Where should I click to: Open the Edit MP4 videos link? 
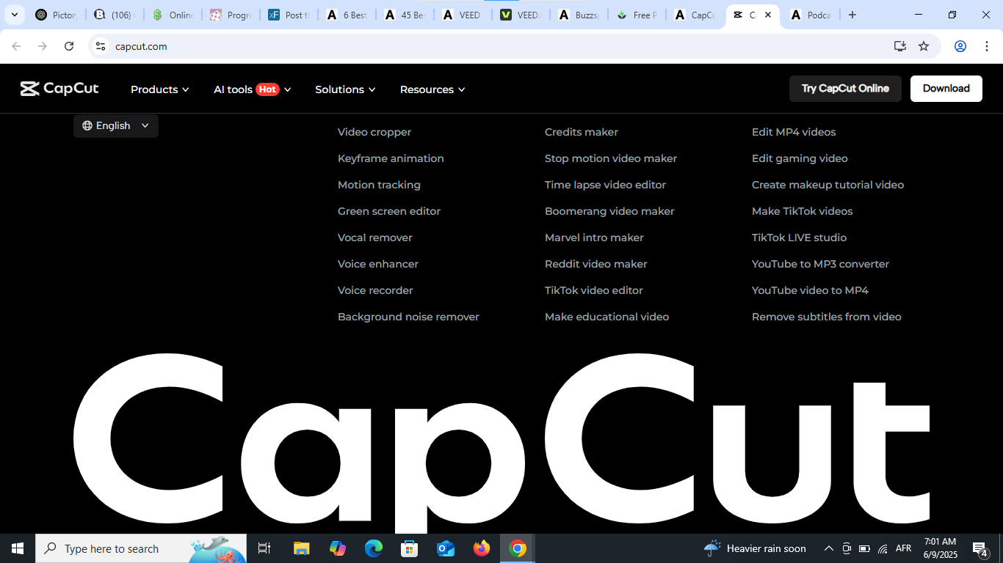coord(794,132)
